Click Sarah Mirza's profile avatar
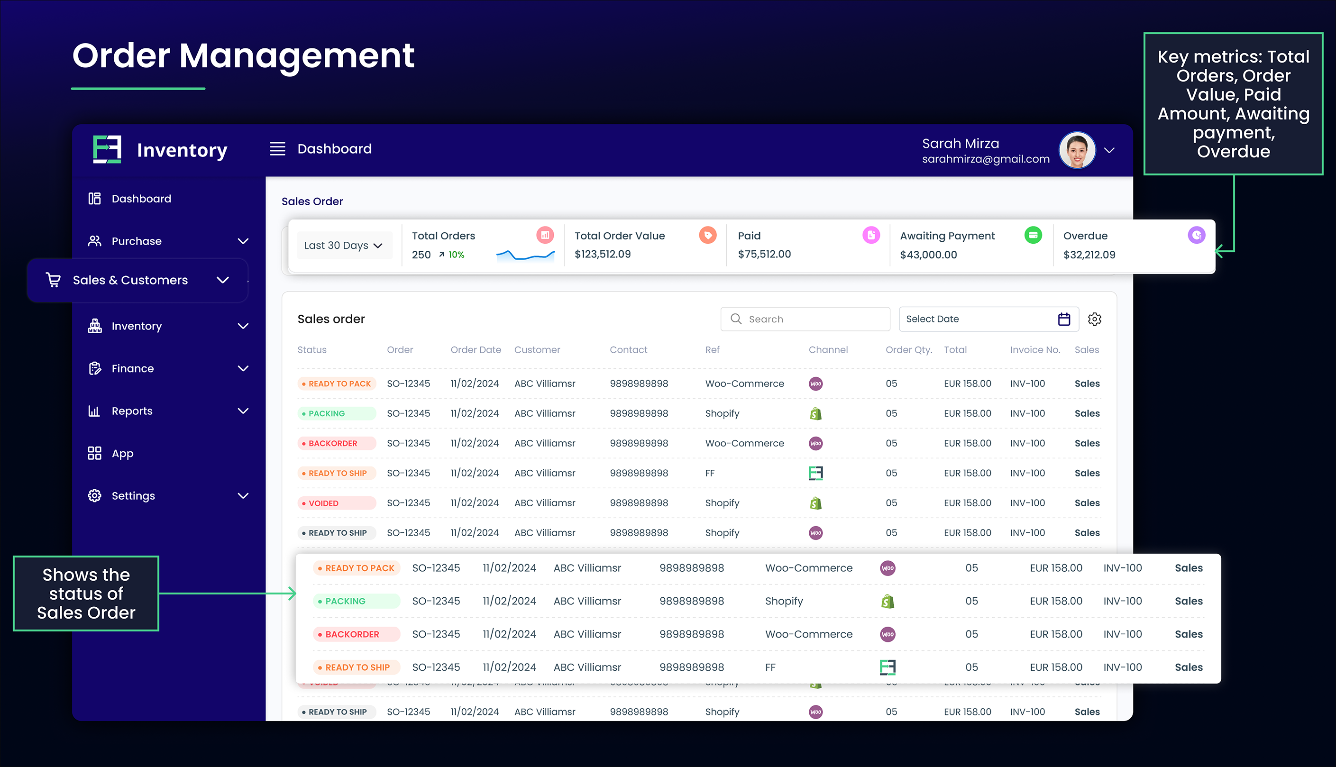 (x=1077, y=151)
